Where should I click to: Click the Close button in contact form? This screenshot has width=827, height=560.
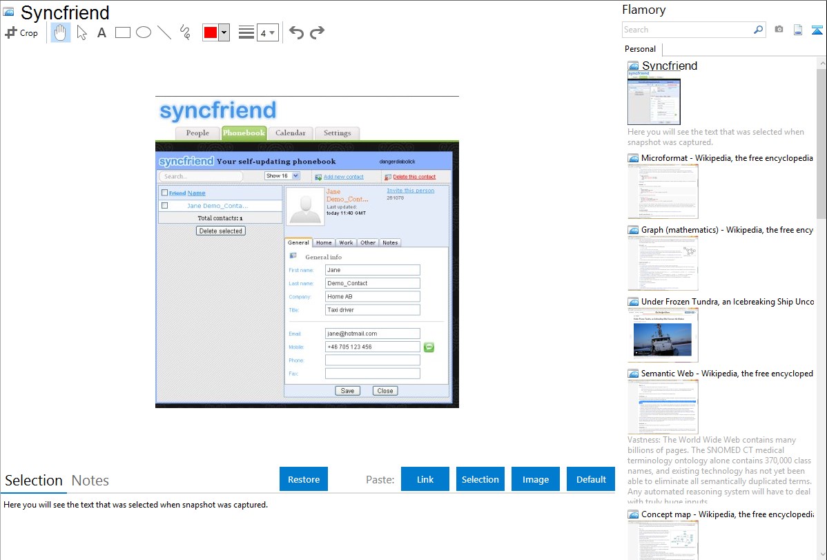pos(385,391)
